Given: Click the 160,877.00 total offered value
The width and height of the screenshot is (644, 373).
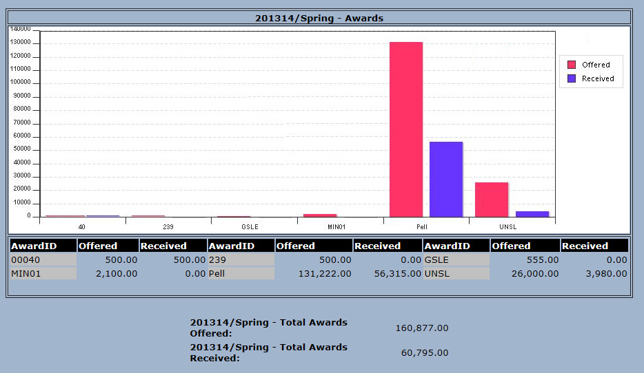Looking at the screenshot, I should coord(422,328).
